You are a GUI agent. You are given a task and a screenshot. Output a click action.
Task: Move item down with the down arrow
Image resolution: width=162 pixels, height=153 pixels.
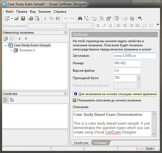pyautogui.click(x=26, y=39)
